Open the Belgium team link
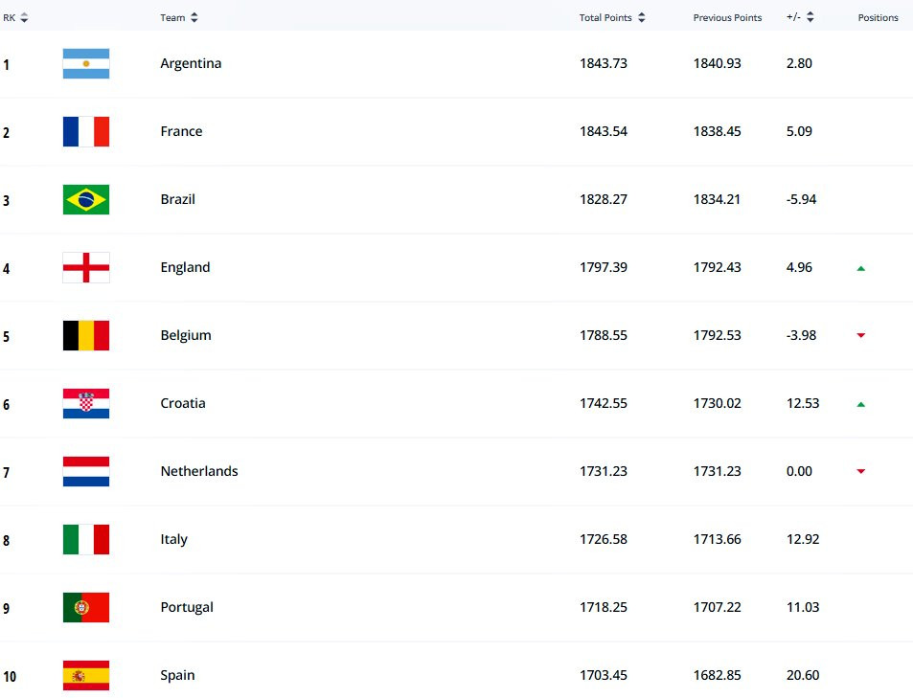The height and width of the screenshot is (698, 913). coord(186,335)
